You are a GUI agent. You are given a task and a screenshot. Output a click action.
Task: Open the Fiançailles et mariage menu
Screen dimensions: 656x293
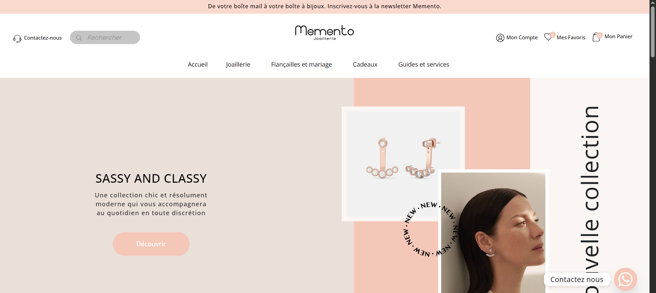[301, 65]
